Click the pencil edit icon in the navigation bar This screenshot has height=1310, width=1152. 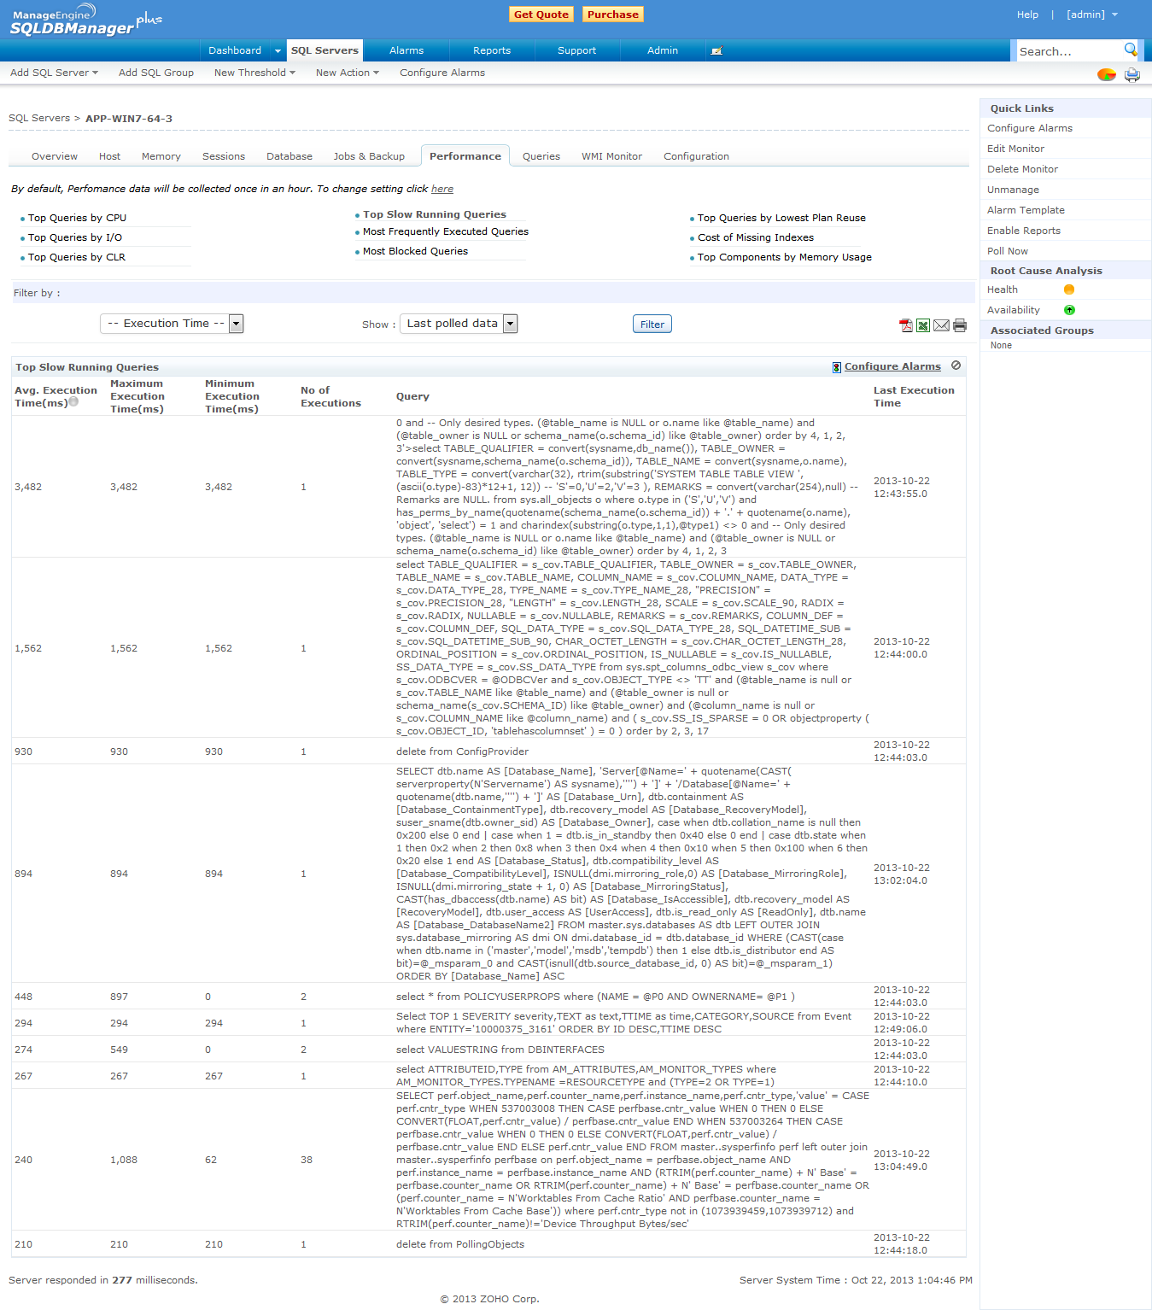(716, 51)
